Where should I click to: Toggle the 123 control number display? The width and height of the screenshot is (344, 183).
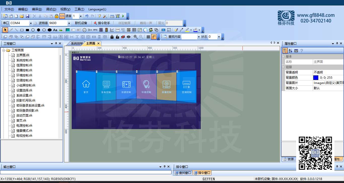[x=62, y=16]
